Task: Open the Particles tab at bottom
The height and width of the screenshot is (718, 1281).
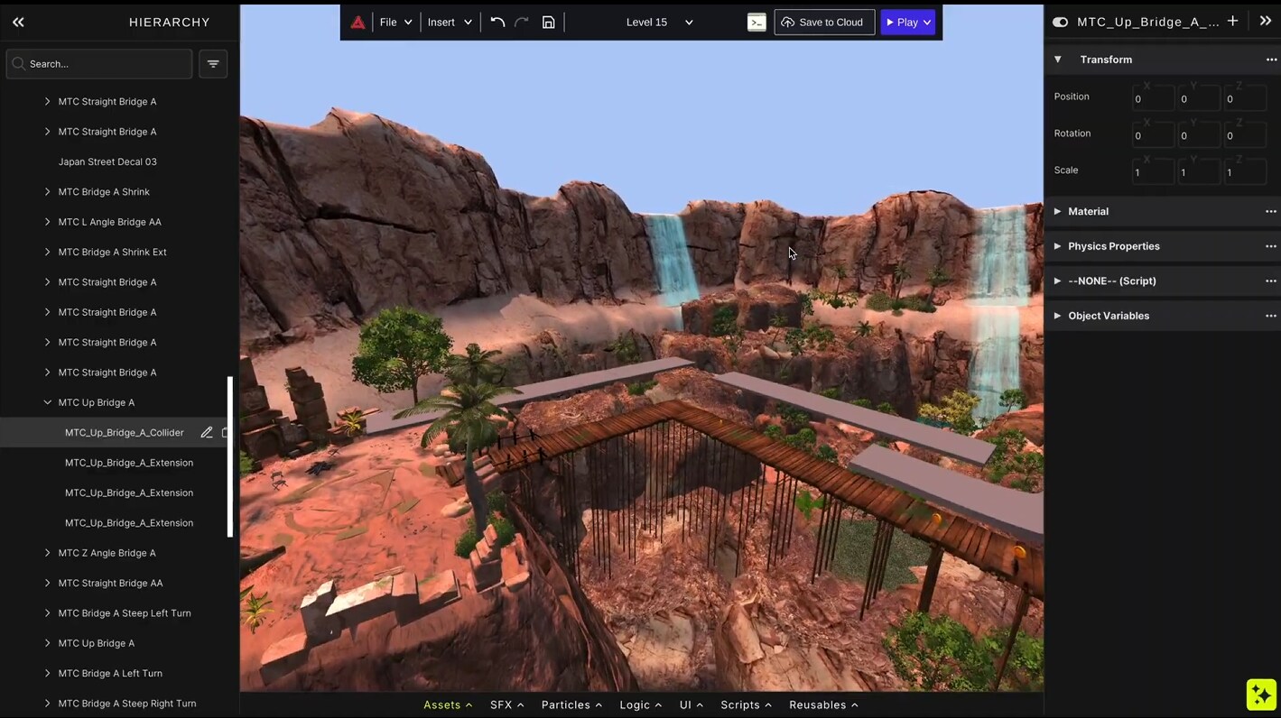Action: coord(571,704)
